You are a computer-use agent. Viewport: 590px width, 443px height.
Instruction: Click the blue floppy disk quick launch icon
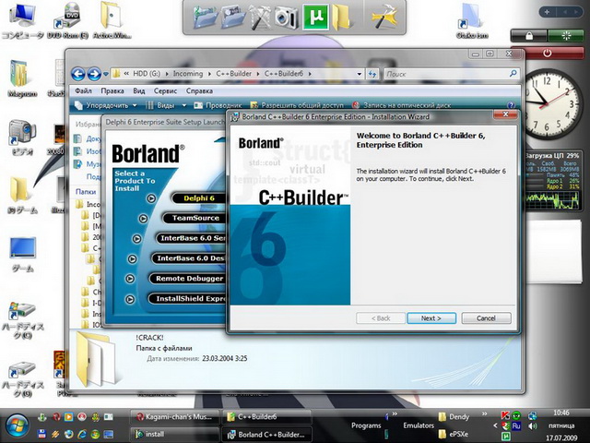tap(42, 435)
